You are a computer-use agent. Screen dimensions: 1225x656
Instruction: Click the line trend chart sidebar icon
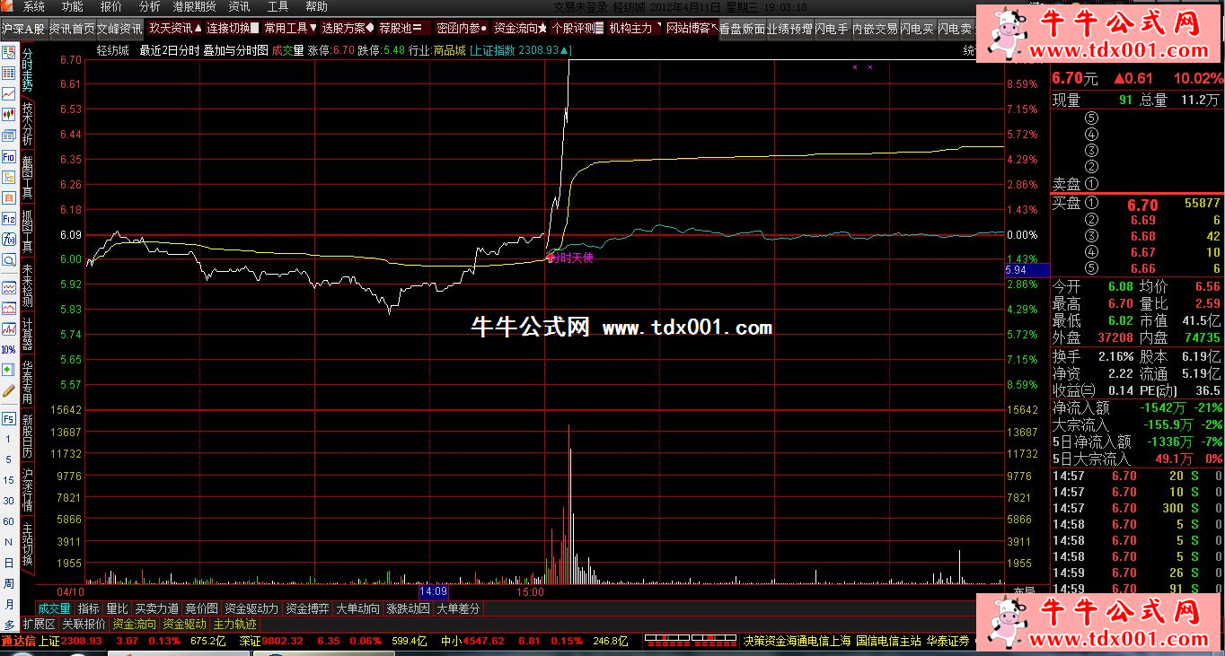point(8,93)
